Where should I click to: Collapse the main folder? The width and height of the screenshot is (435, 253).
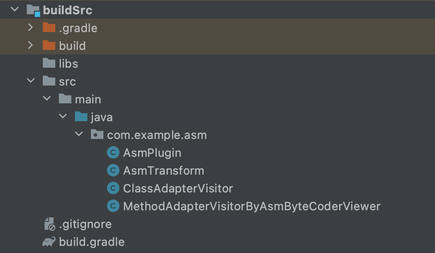click(47, 99)
